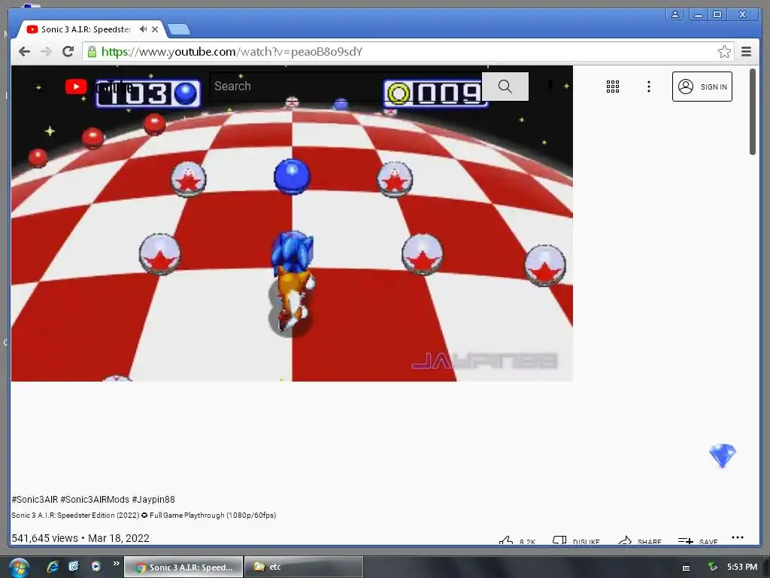Click the #Sonic3AIR hashtag

(x=35, y=500)
